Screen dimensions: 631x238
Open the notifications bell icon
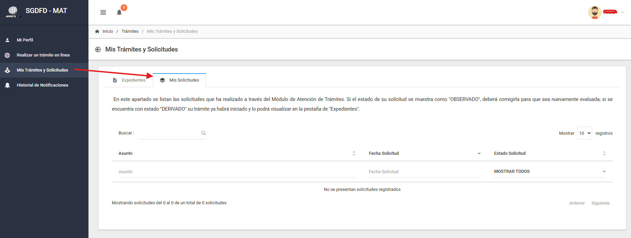[x=119, y=12]
